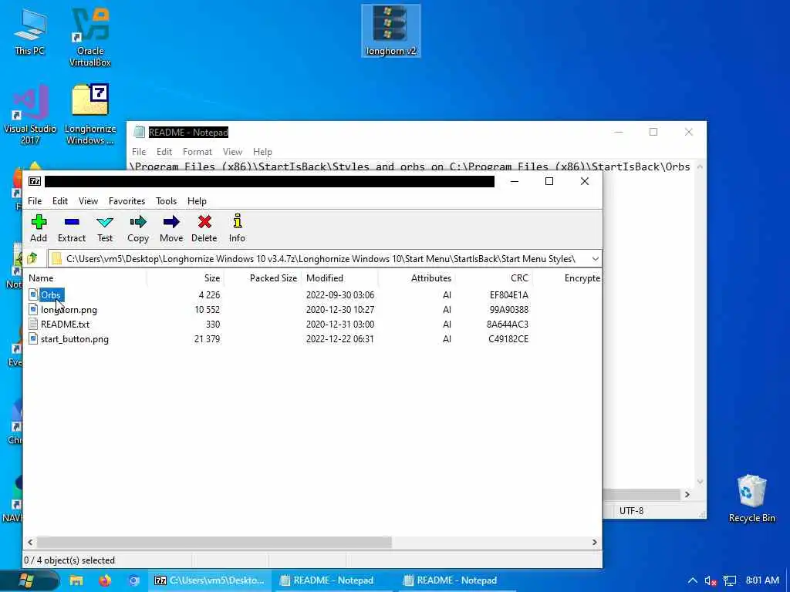Go up one folder with the up arrow icon
Screen dimensions: 790x592
point(32,259)
